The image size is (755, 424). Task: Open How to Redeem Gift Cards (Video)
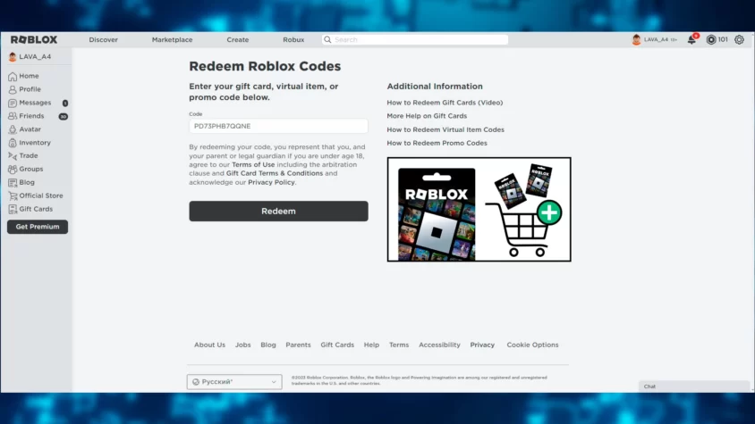[445, 103]
